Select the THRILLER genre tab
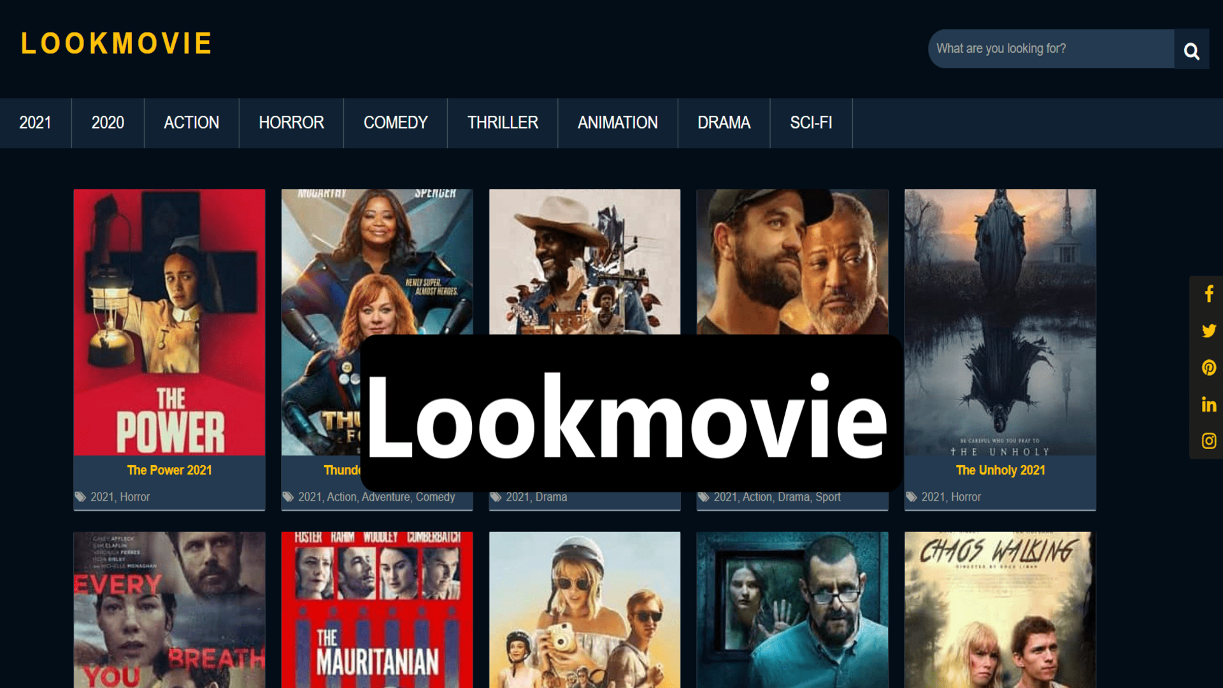1223x688 pixels. (x=501, y=122)
